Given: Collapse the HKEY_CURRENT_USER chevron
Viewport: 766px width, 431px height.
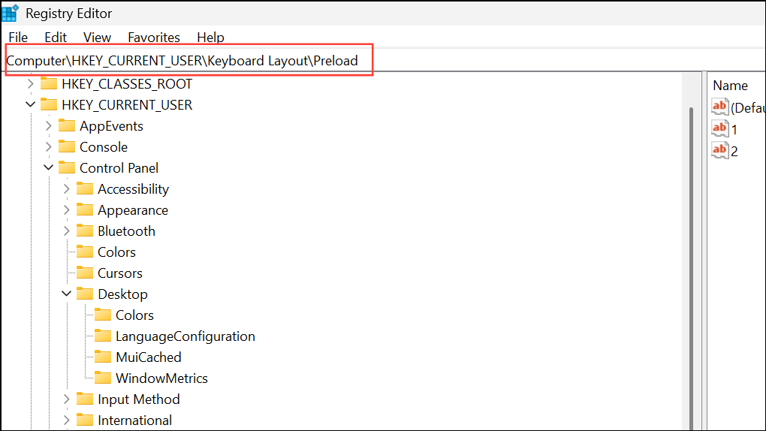Looking at the screenshot, I should click(30, 104).
